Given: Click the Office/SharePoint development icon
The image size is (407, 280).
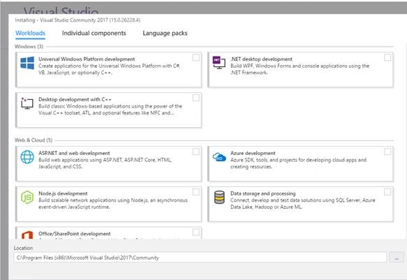Looking at the screenshot, I should (27, 235).
